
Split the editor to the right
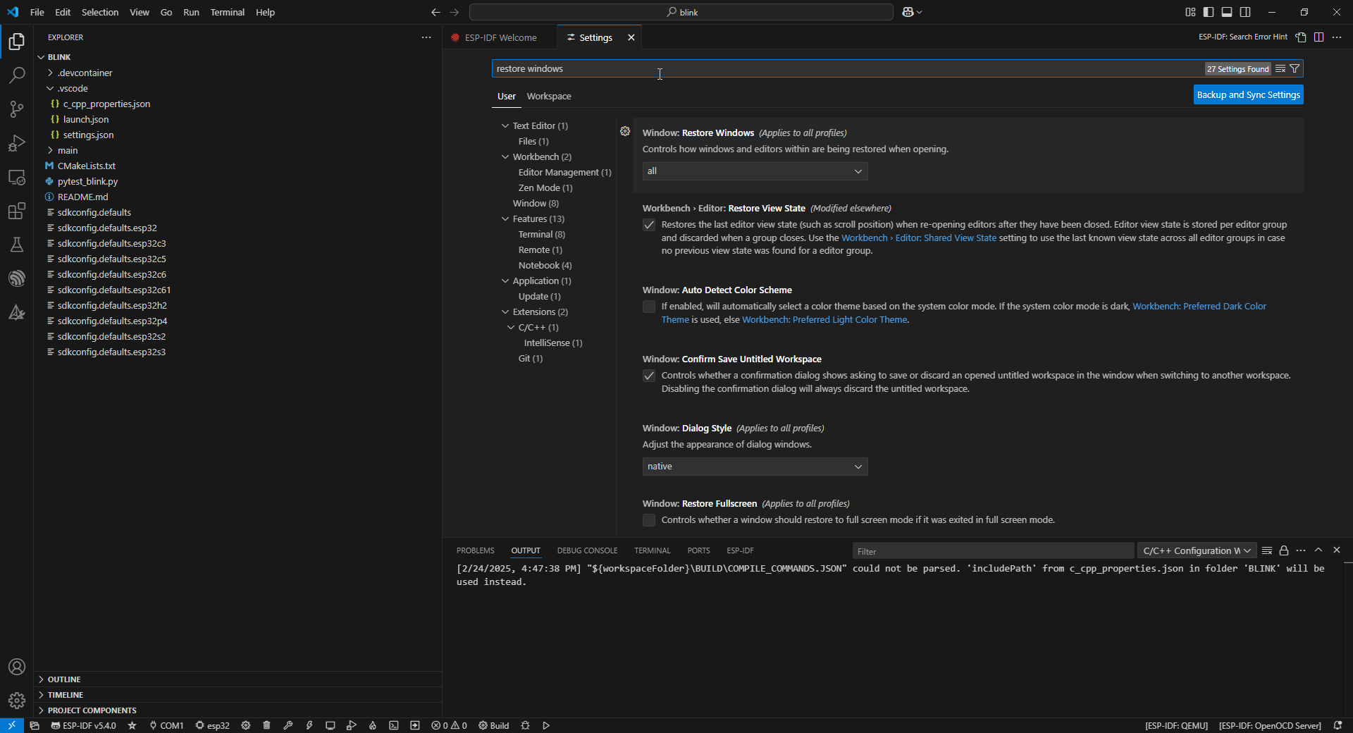pyautogui.click(x=1319, y=37)
